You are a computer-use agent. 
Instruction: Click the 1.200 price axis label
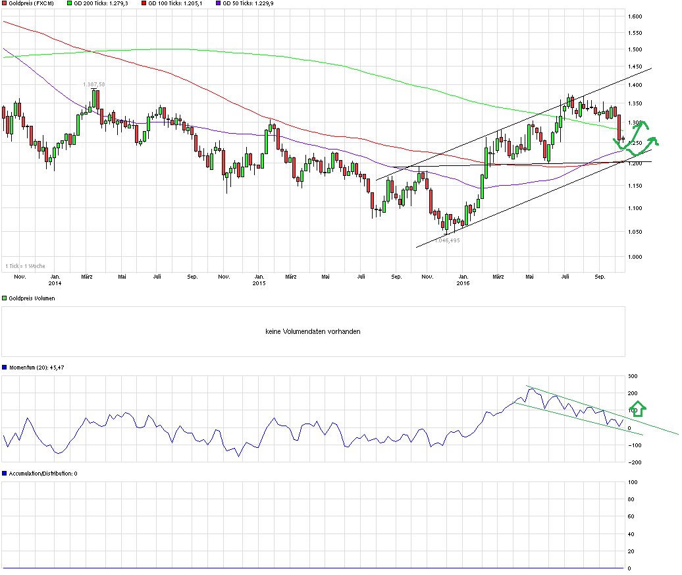coord(635,163)
